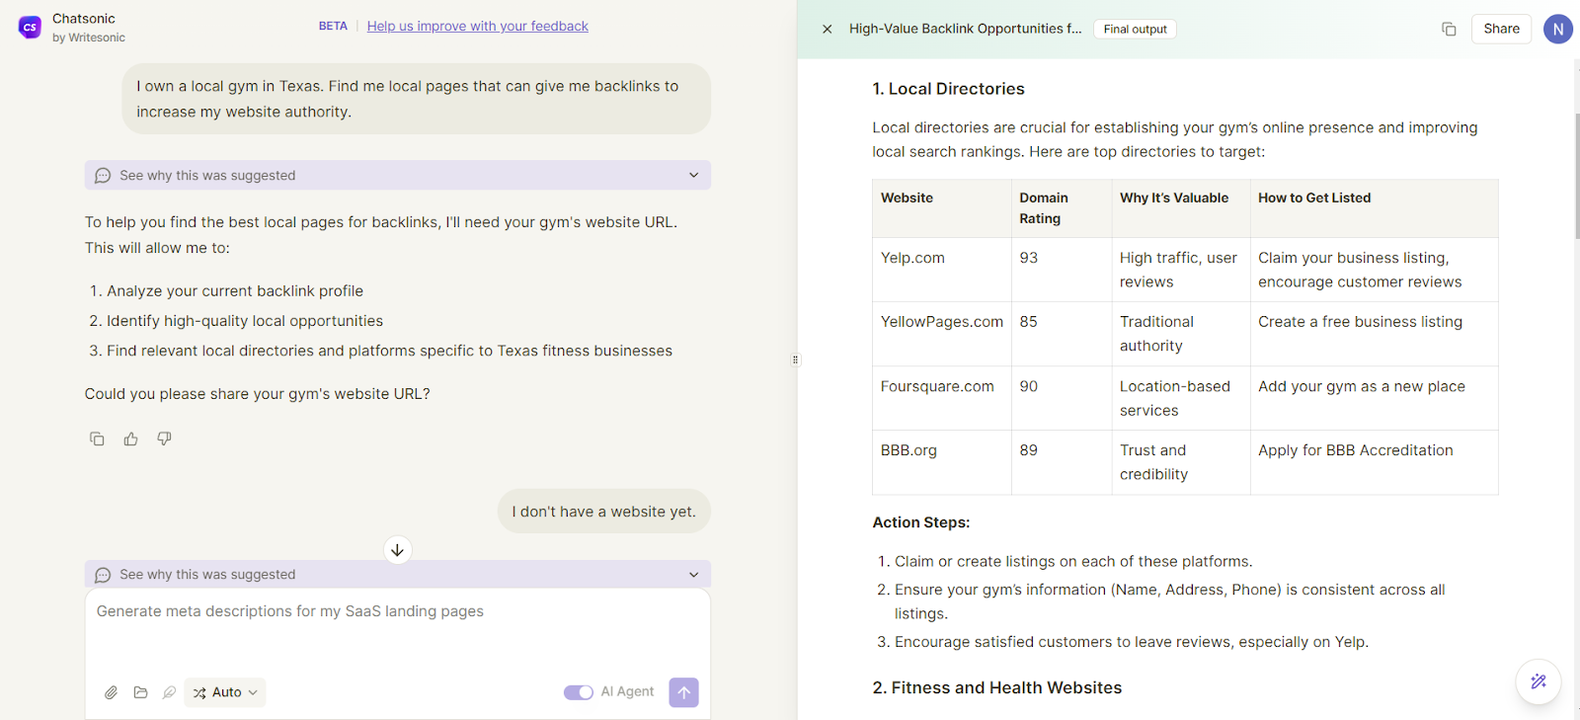The image size is (1580, 720).
Task: Copy the final output document
Action: 1449,30
